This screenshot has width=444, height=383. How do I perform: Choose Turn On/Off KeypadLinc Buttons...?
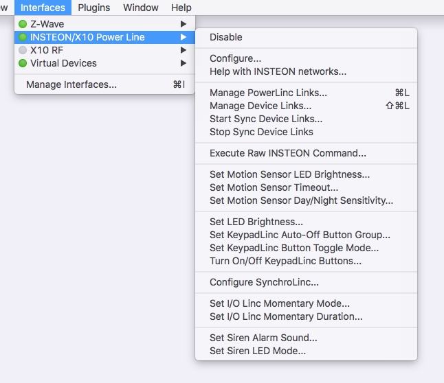tap(306, 261)
